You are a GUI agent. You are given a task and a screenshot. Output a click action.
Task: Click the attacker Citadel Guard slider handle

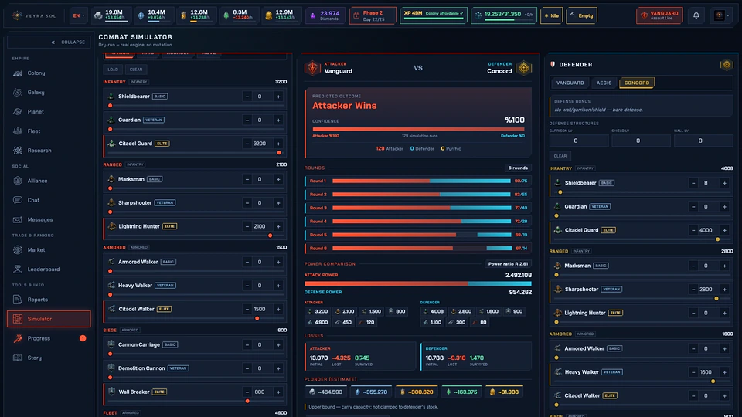[x=279, y=153]
